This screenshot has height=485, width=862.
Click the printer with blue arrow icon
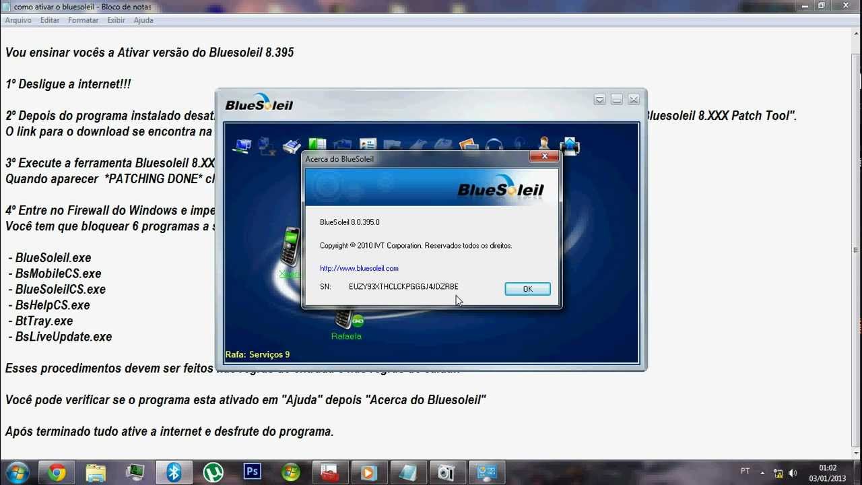(570, 145)
